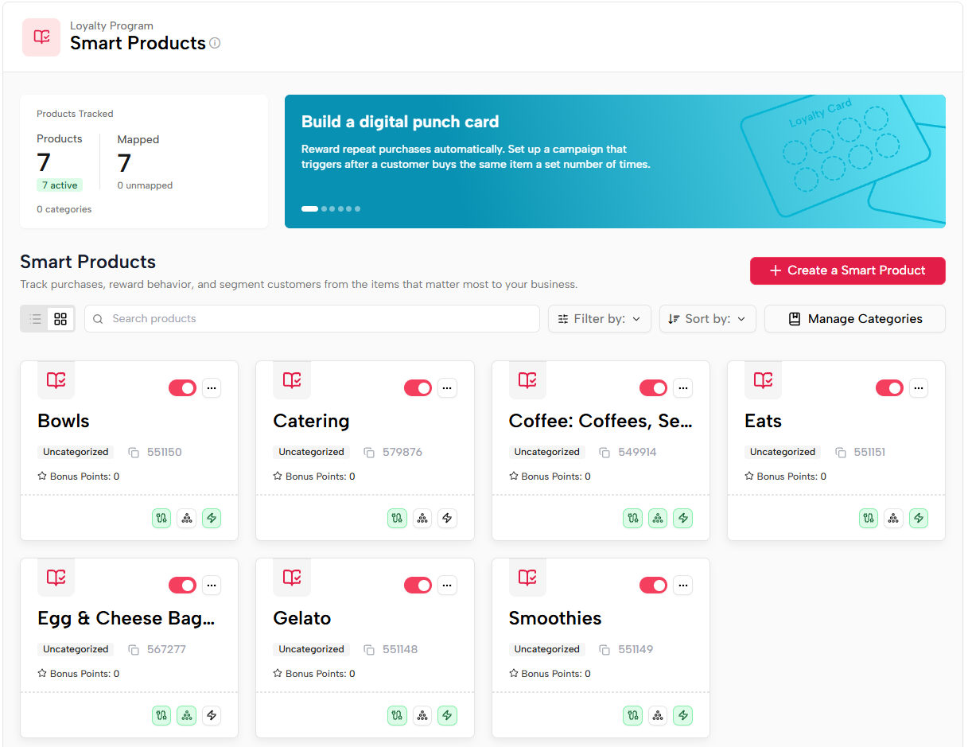968x747 pixels.
Task: Click the lightning bolt icon on Coffee card
Action: (x=682, y=518)
